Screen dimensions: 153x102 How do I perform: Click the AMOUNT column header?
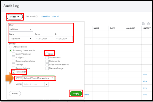130,28
